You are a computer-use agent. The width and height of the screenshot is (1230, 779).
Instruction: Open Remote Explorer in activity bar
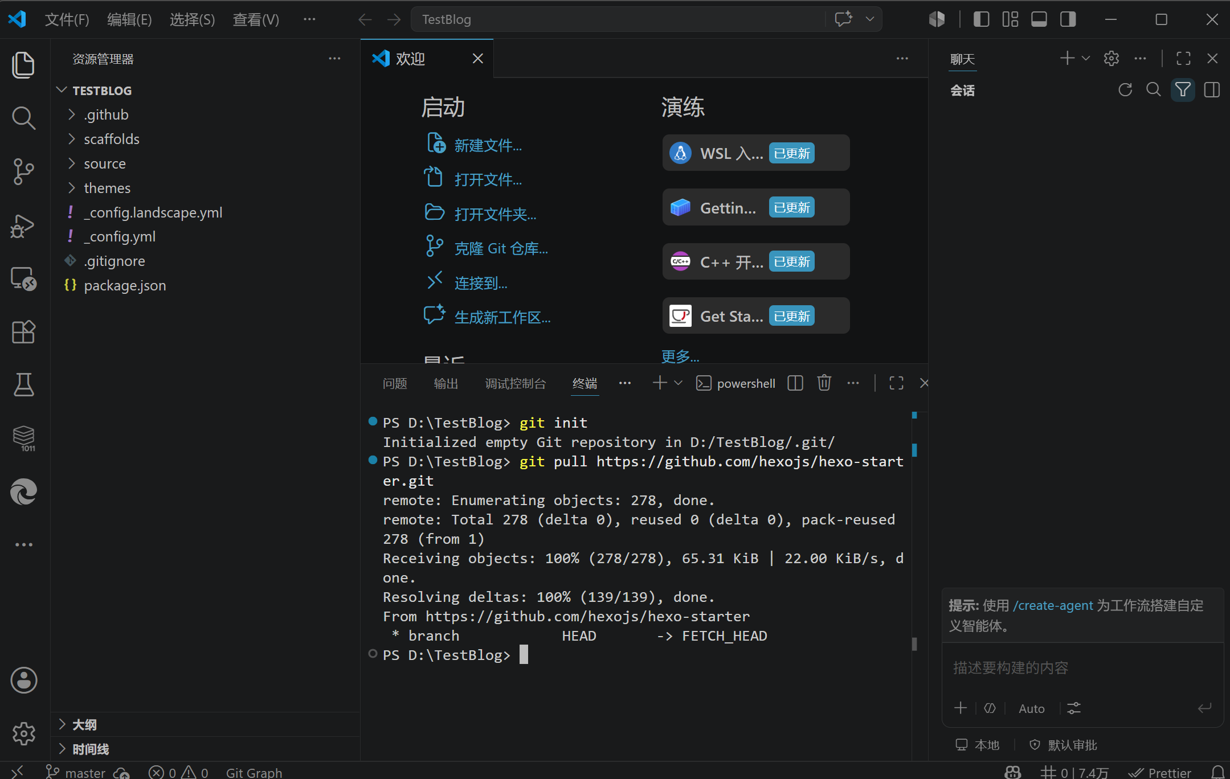click(x=23, y=279)
